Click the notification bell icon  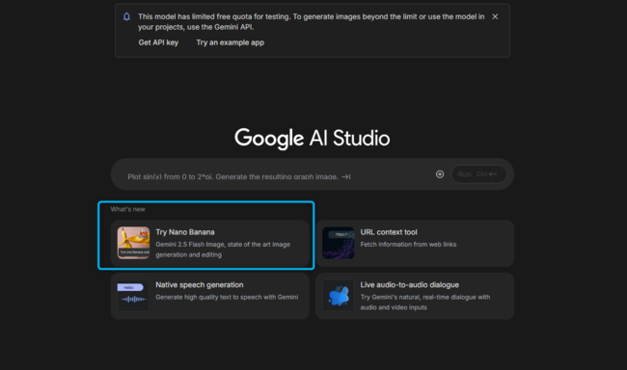(x=126, y=16)
